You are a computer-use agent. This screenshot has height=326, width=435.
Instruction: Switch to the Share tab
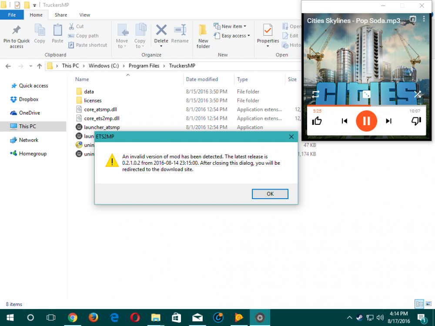coord(60,14)
